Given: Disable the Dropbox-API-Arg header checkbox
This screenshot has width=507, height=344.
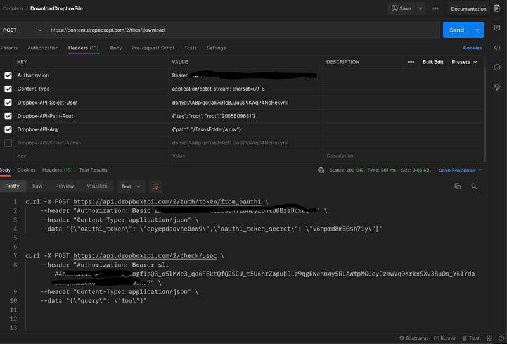Looking at the screenshot, I should pyautogui.click(x=8, y=129).
